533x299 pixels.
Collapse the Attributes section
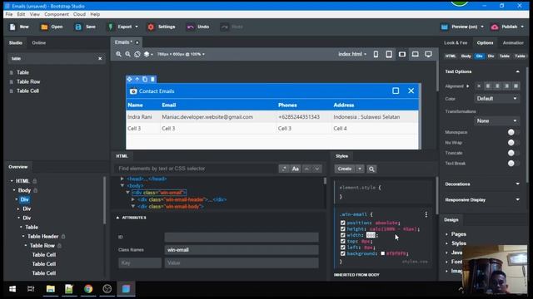117,218
